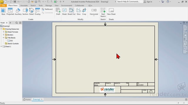
Task: Go to the Home document tab
Action: (x=27, y=99)
